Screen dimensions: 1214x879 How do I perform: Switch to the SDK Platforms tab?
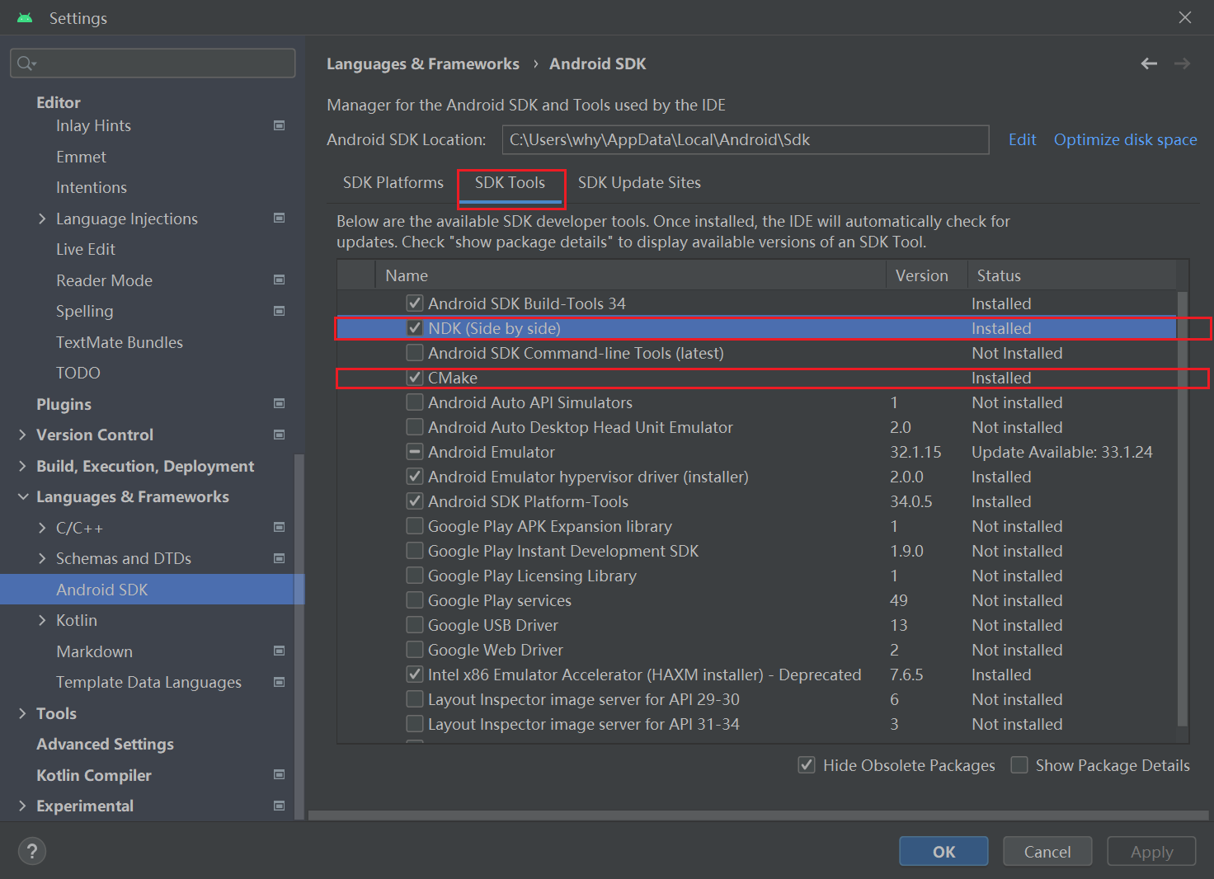[x=393, y=182]
